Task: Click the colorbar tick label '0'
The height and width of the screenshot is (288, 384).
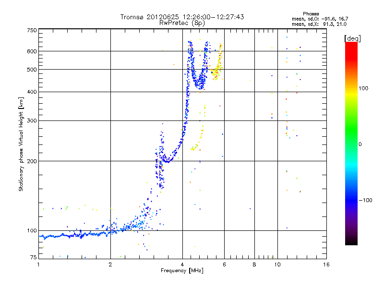Action: tap(360, 144)
